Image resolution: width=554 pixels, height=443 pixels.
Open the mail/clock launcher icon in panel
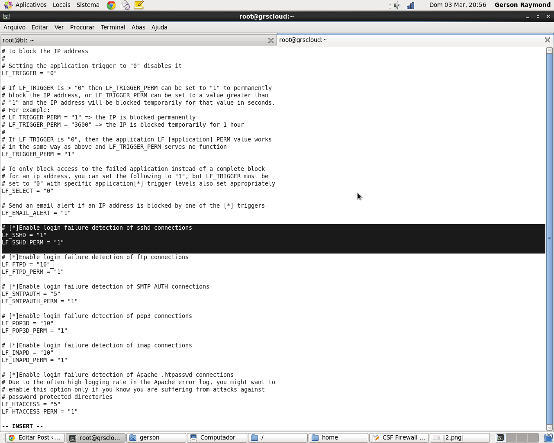pyautogui.click(x=125, y=5)
